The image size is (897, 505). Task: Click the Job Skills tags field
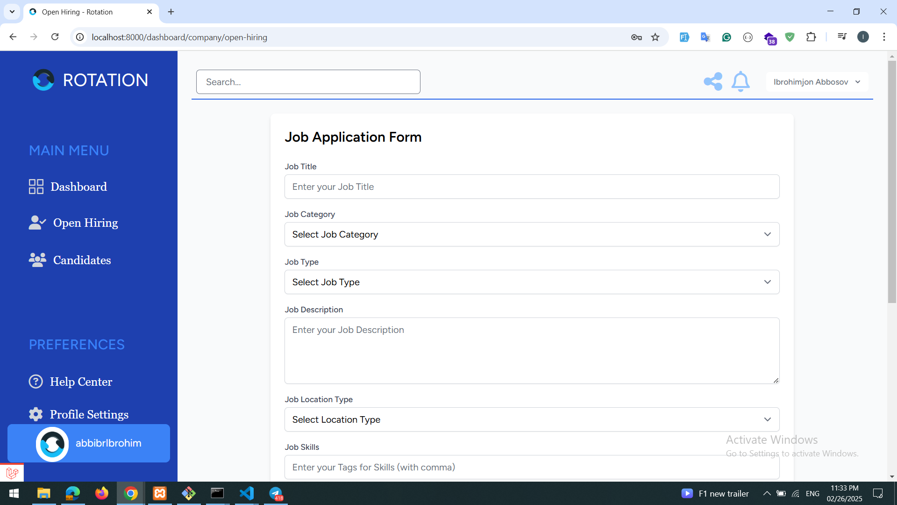pyautogui.click(x=532, y=467)
